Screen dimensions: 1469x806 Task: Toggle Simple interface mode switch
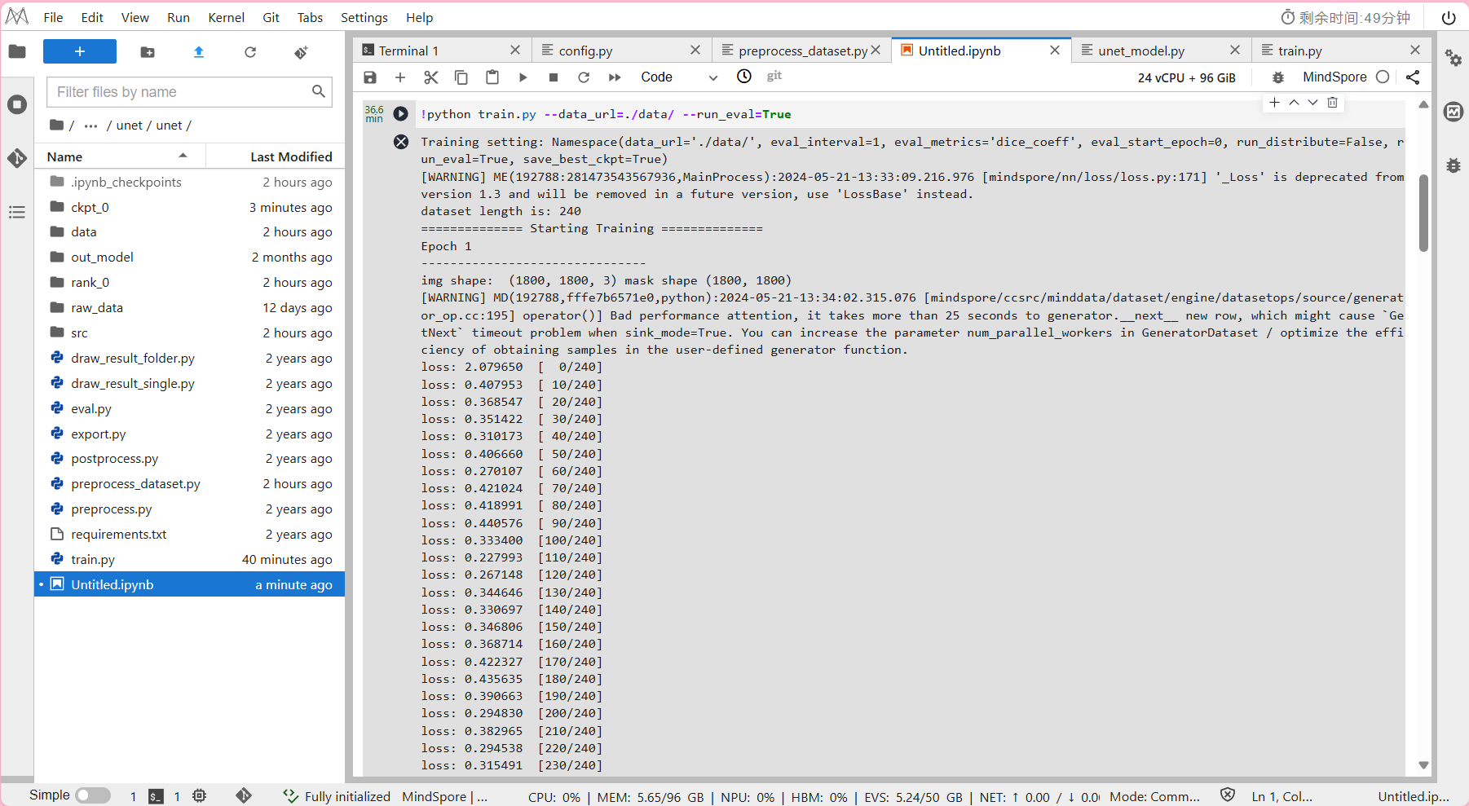(93, 795)
